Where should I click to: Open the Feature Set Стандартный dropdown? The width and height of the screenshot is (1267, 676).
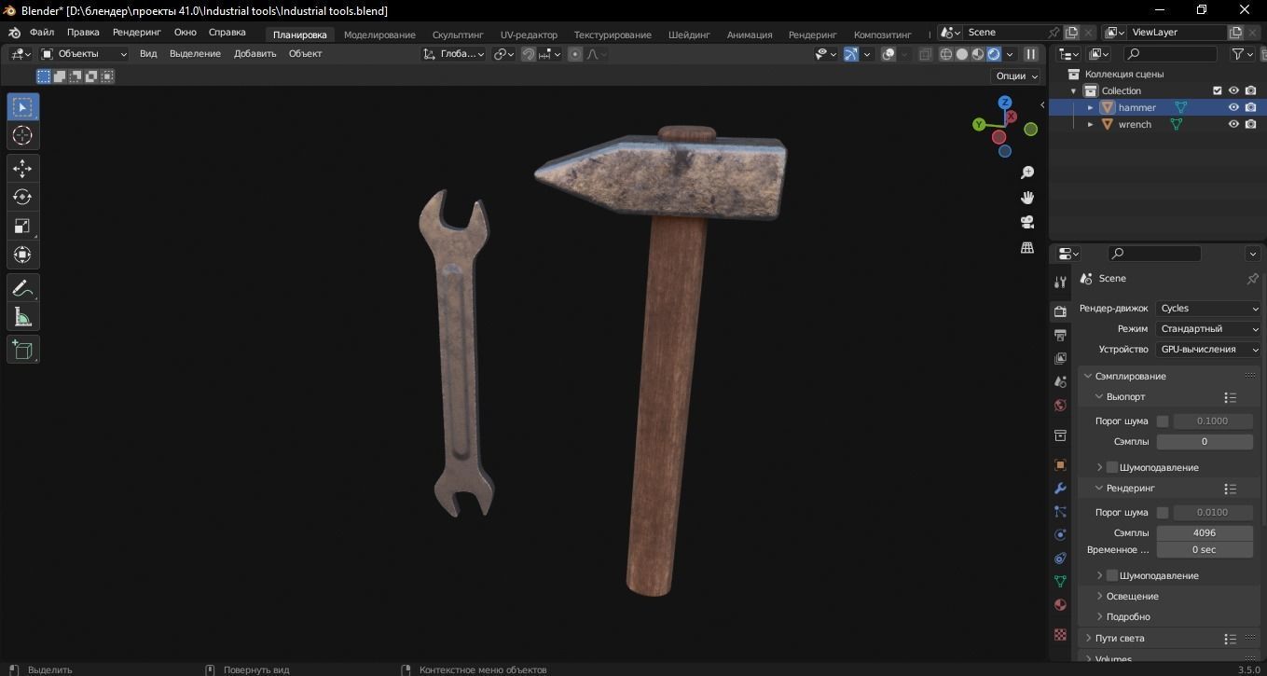(x=1209, y=329)
